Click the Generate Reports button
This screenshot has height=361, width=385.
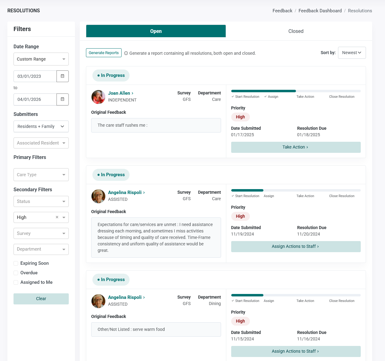point(104,53)
